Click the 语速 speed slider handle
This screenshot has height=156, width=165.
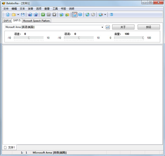29,38
